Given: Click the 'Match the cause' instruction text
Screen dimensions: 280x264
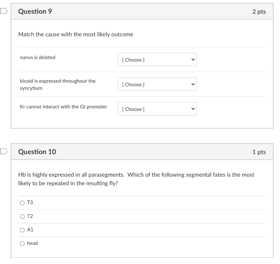Looking at the screenshot, I should (76, 34).
